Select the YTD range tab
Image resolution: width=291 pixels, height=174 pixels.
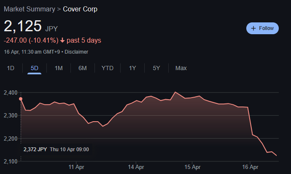coord(108,68)
